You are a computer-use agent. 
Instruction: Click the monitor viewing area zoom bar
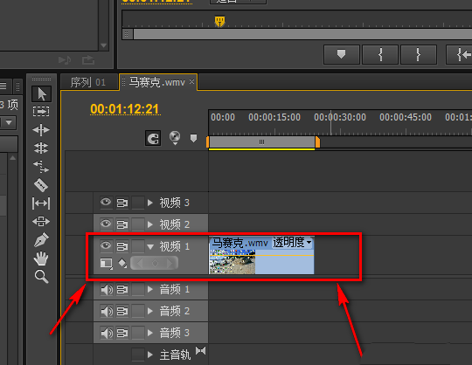pos(302,34)
